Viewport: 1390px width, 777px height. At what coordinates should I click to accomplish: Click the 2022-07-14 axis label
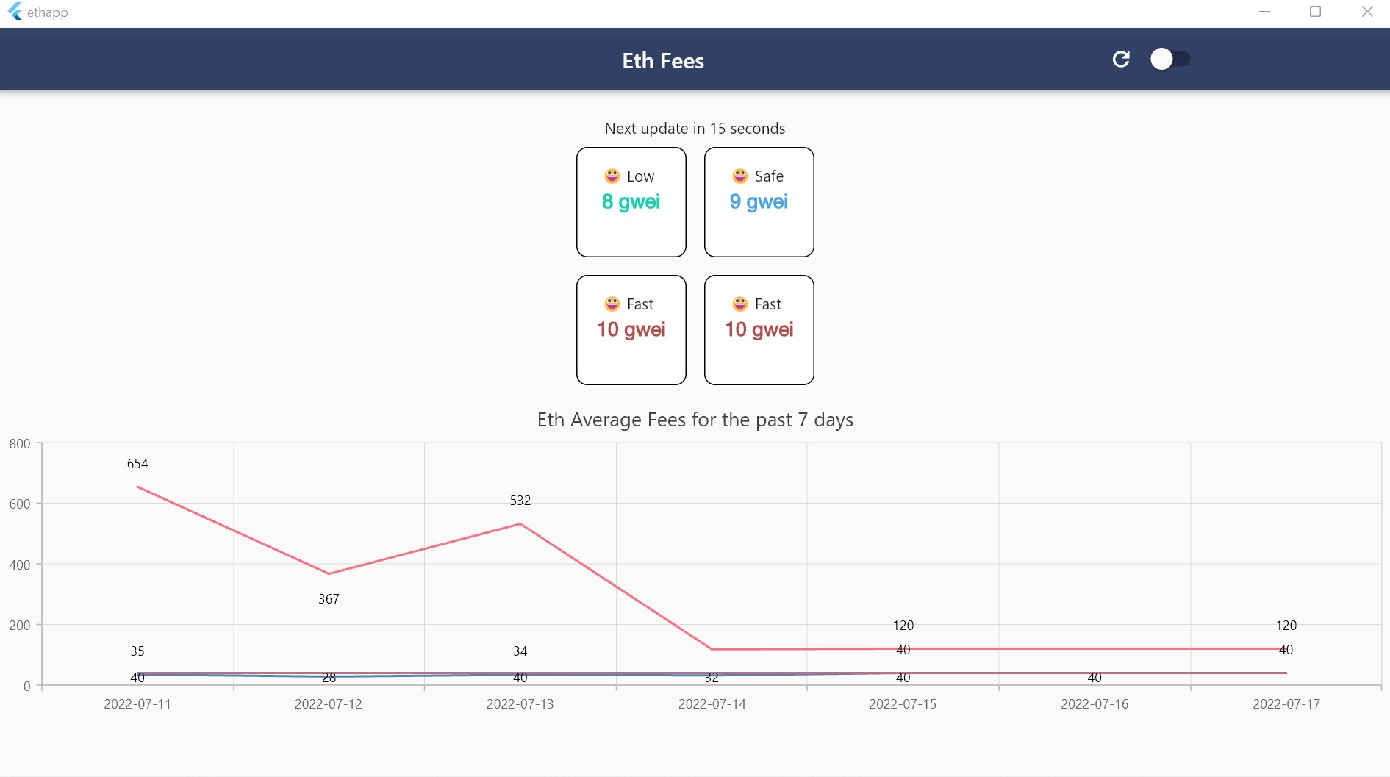point(712,703)
